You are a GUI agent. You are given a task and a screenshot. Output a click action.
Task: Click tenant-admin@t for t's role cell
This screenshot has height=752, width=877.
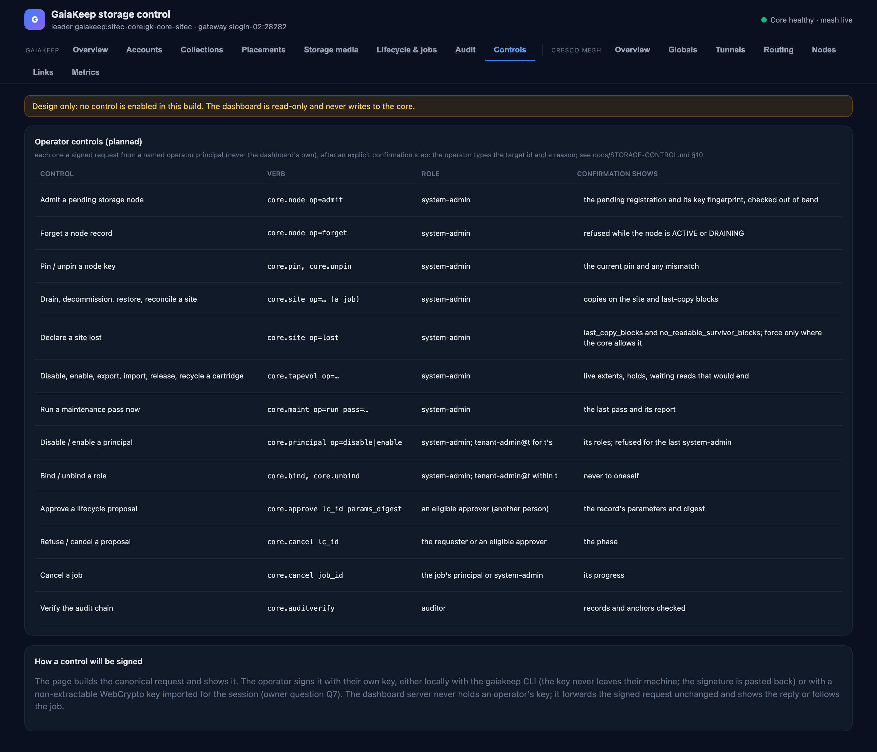(487, 442)
